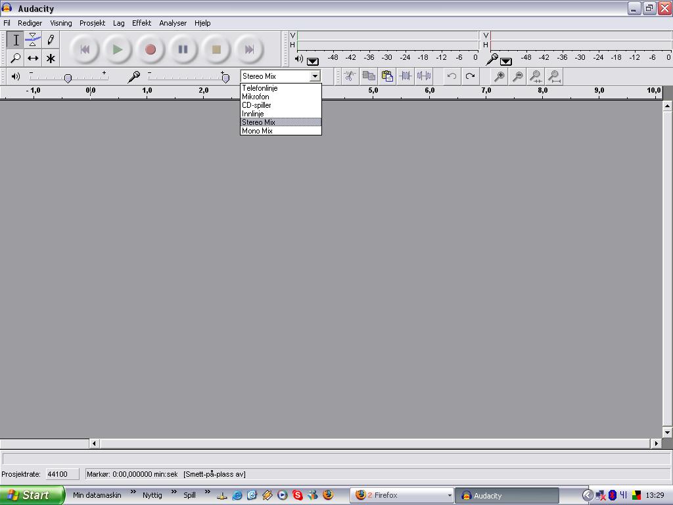Open the Windows Start button
Screen dimensions: 673x505
[32, 495]
